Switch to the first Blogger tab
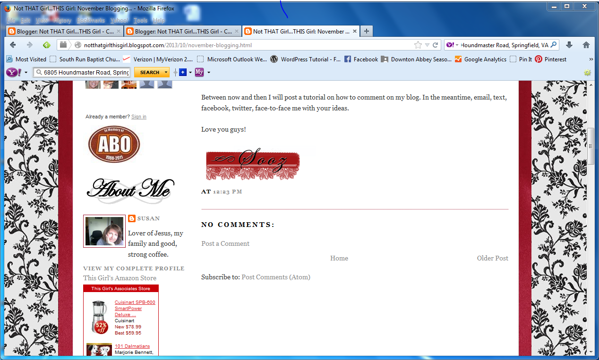 point(64,32)
